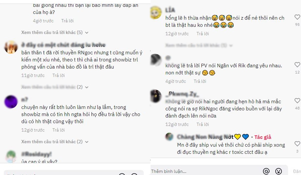Reply to the 'bản thân t đã rời thuyền' comment
This screenshot has width=301, height=175.
click(58, 75)
